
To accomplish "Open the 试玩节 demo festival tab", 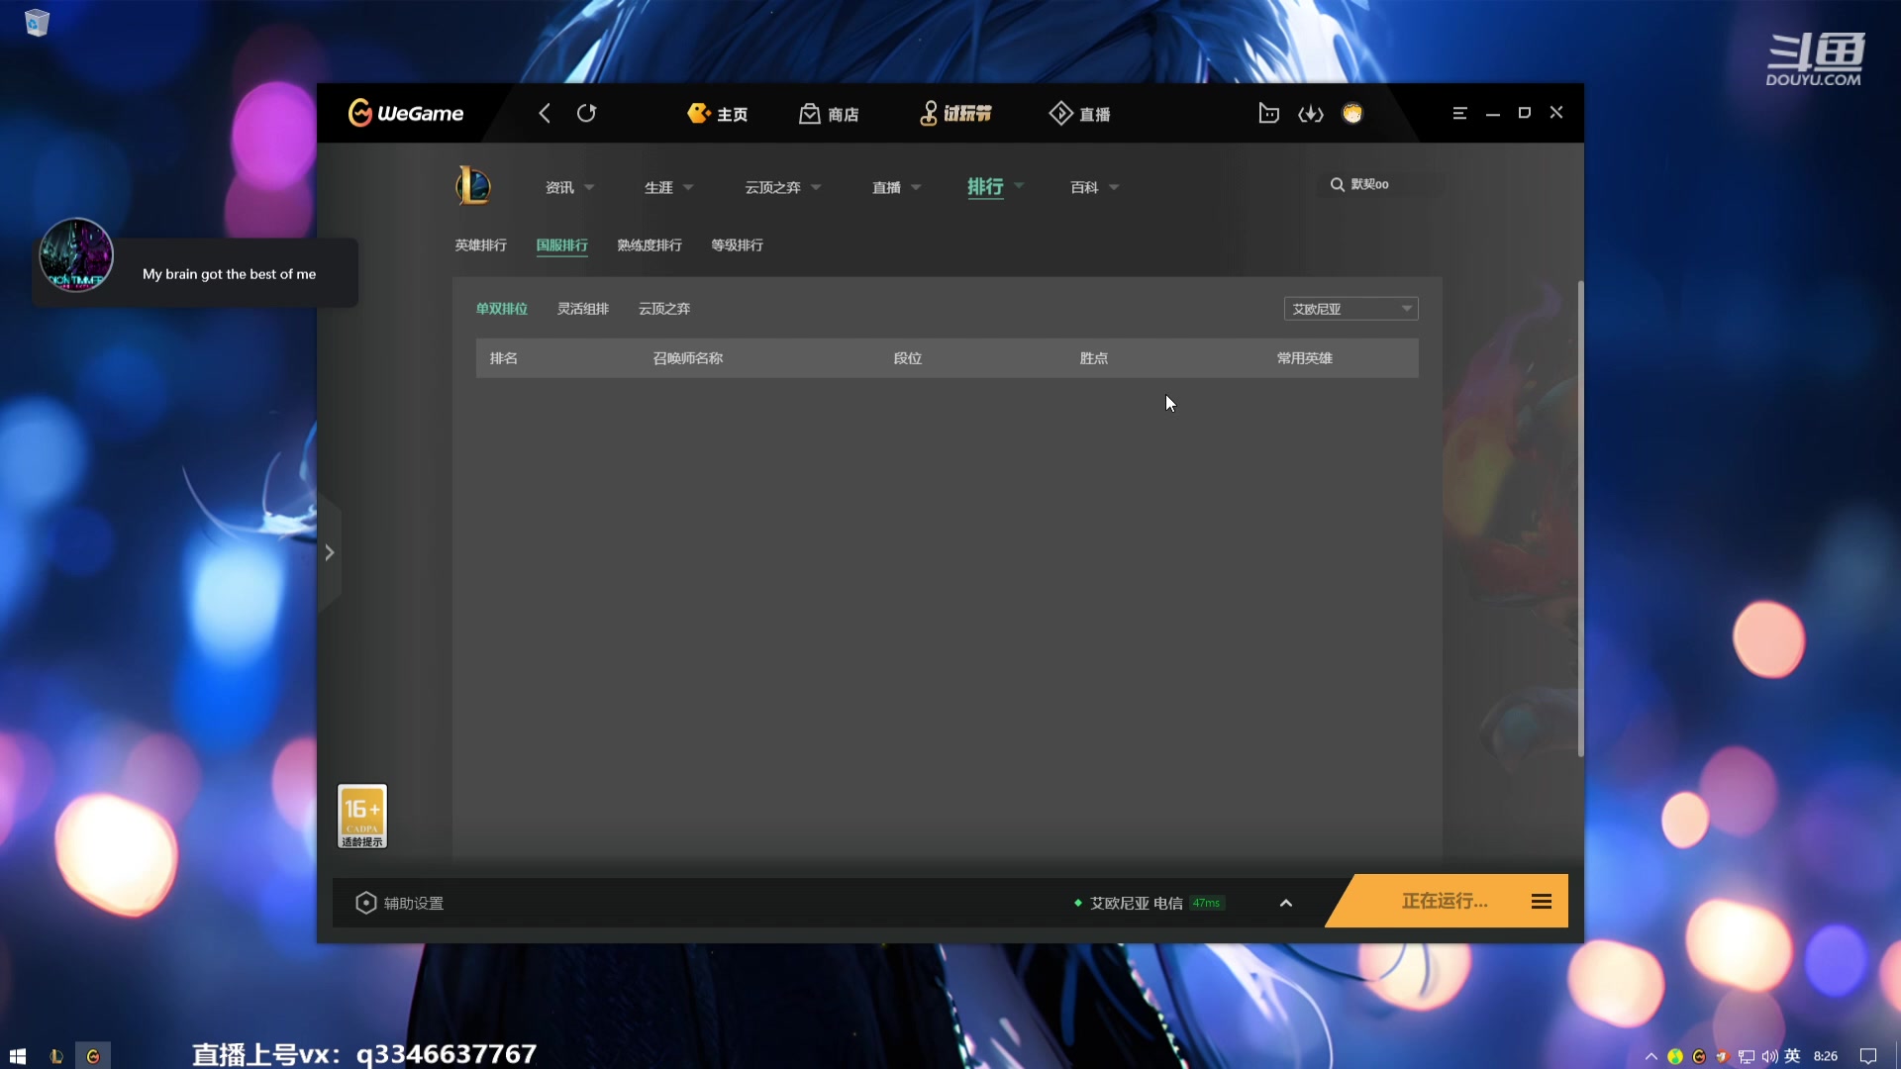I will 954,114.
